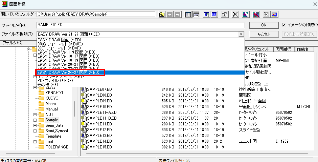Click the black X delete icon
Screen dimensions: 318x162
click(235, 15)
